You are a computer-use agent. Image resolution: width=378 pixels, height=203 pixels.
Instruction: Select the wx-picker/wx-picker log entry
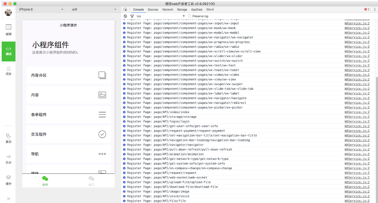click(248, 107)
